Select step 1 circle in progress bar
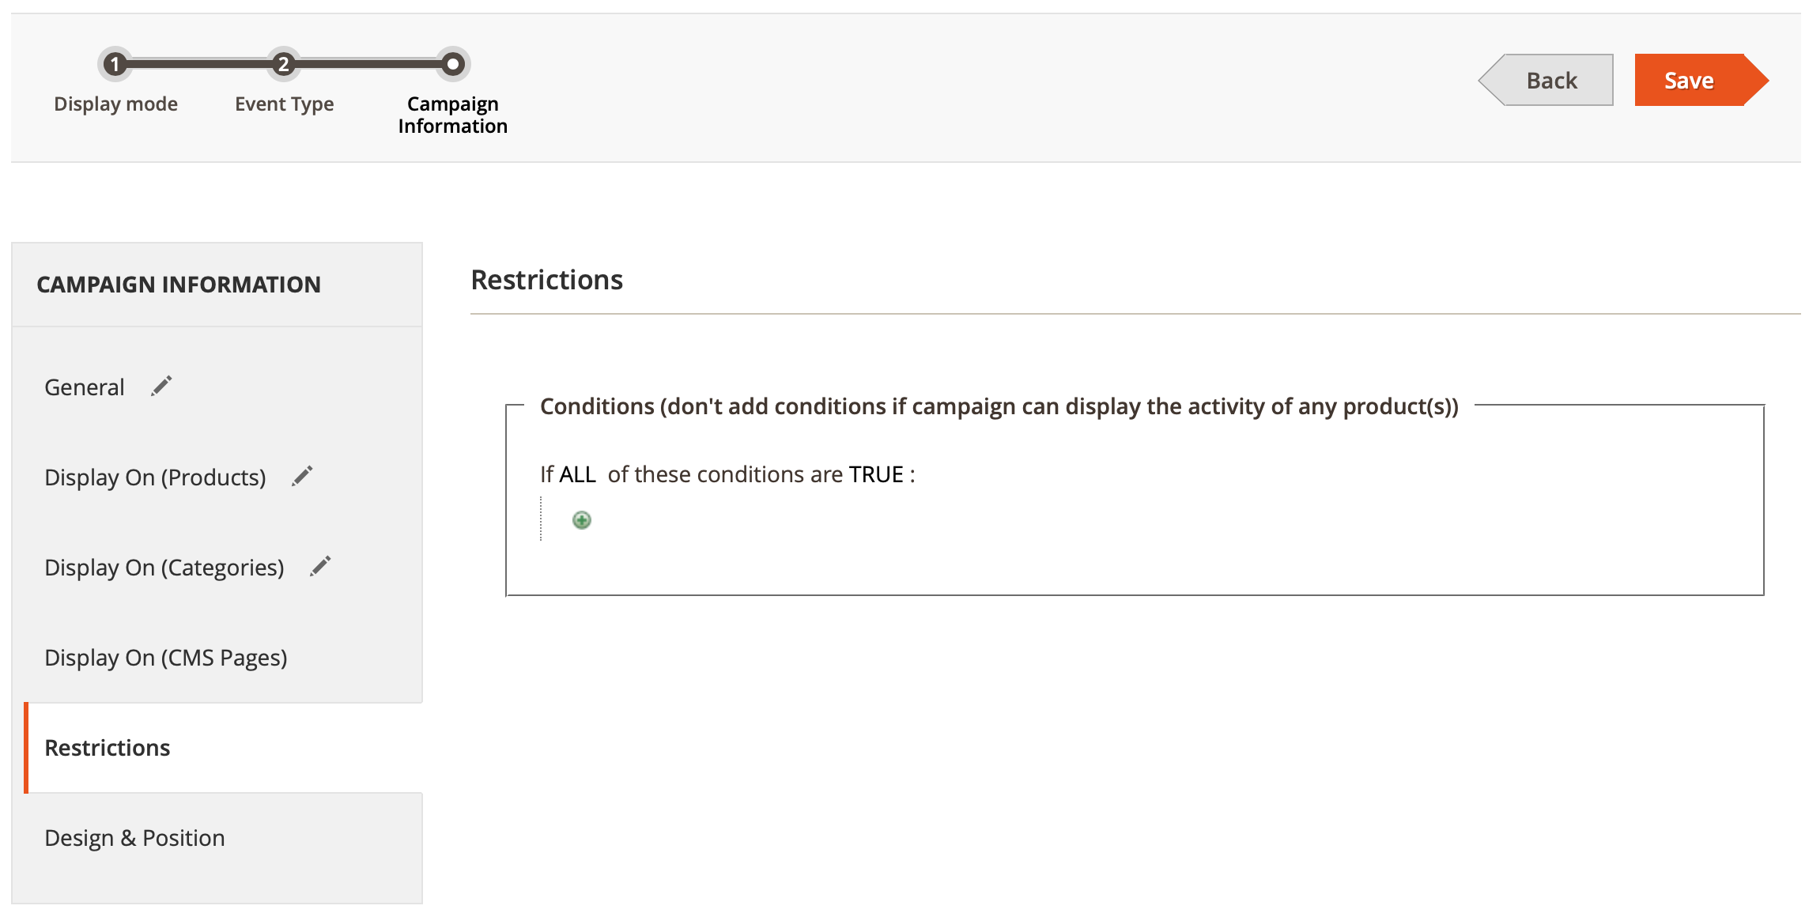1809x917 pixels. click(x=115, y=64)
